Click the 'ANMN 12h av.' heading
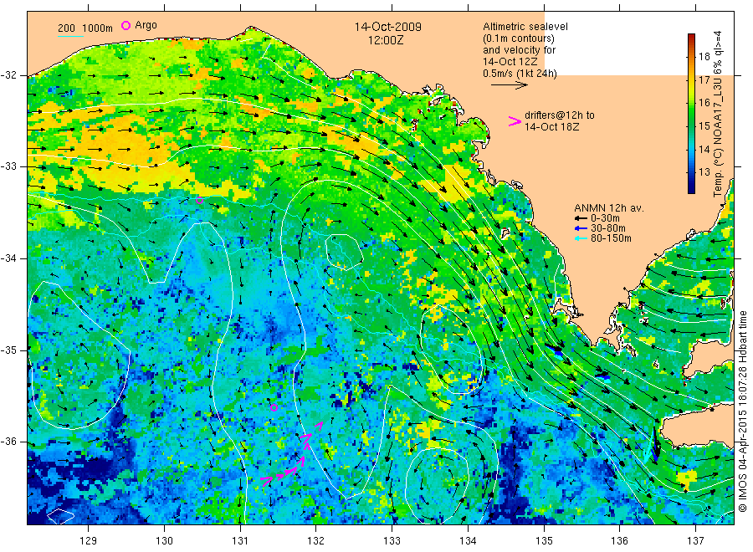 click(609, 208)
